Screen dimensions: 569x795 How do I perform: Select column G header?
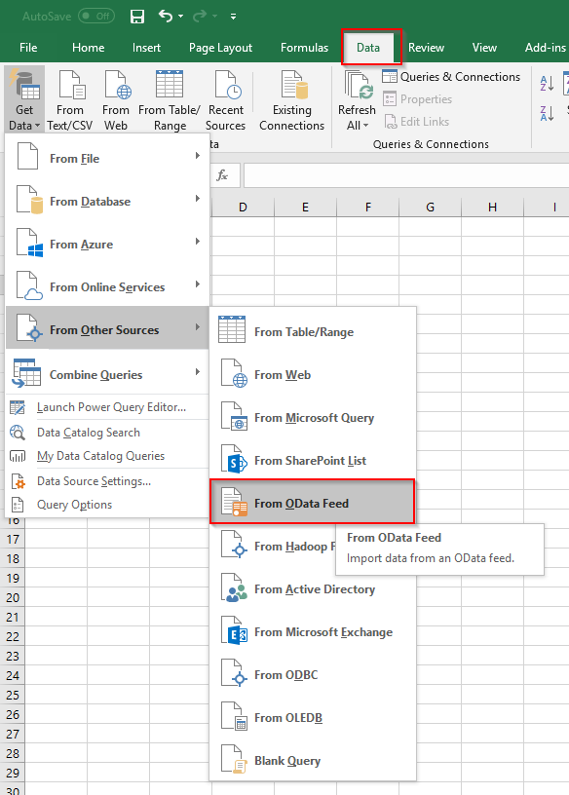(x=430, y=207)
